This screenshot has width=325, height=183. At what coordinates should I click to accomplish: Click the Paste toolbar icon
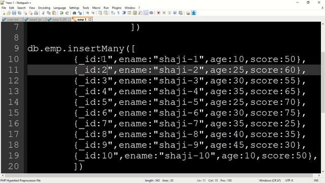(x=54, y=13)
